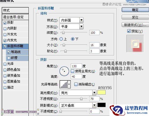Click the gloss contour curve thumbnail
This screenshot has width=149, height=116.
coord(64,84)
